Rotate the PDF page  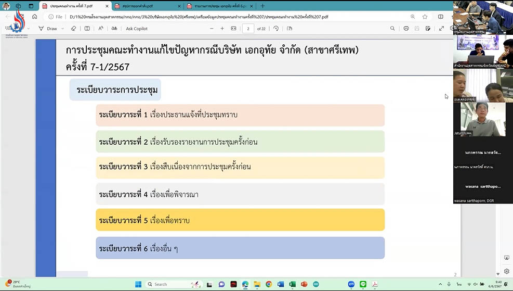pos(276,29)
